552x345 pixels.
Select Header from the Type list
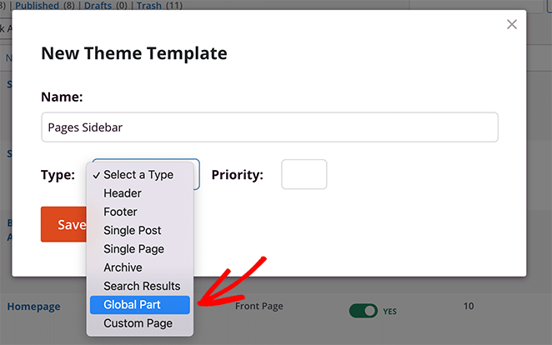(123, 193)
